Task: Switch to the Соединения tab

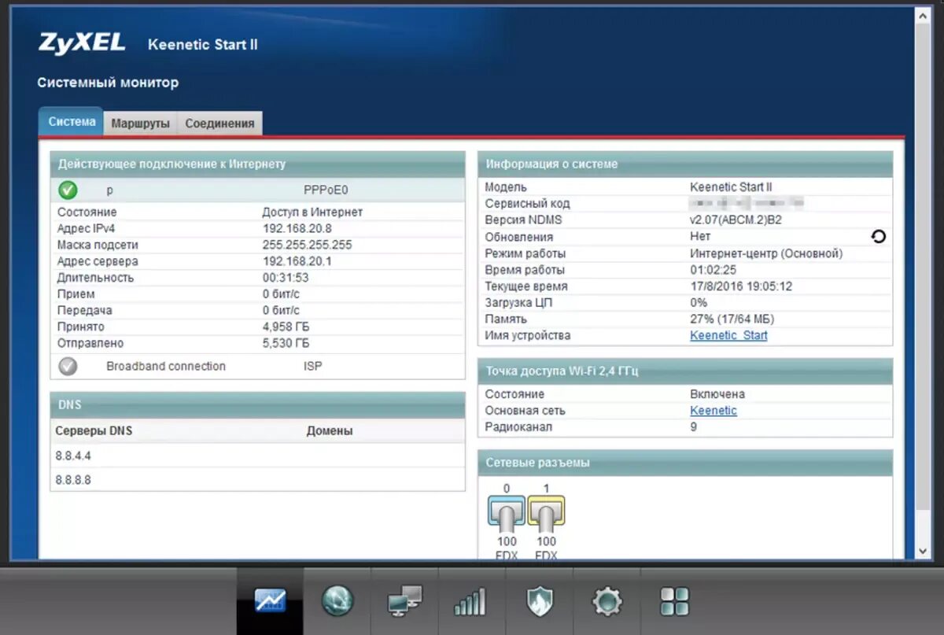Action: [219, 124]
